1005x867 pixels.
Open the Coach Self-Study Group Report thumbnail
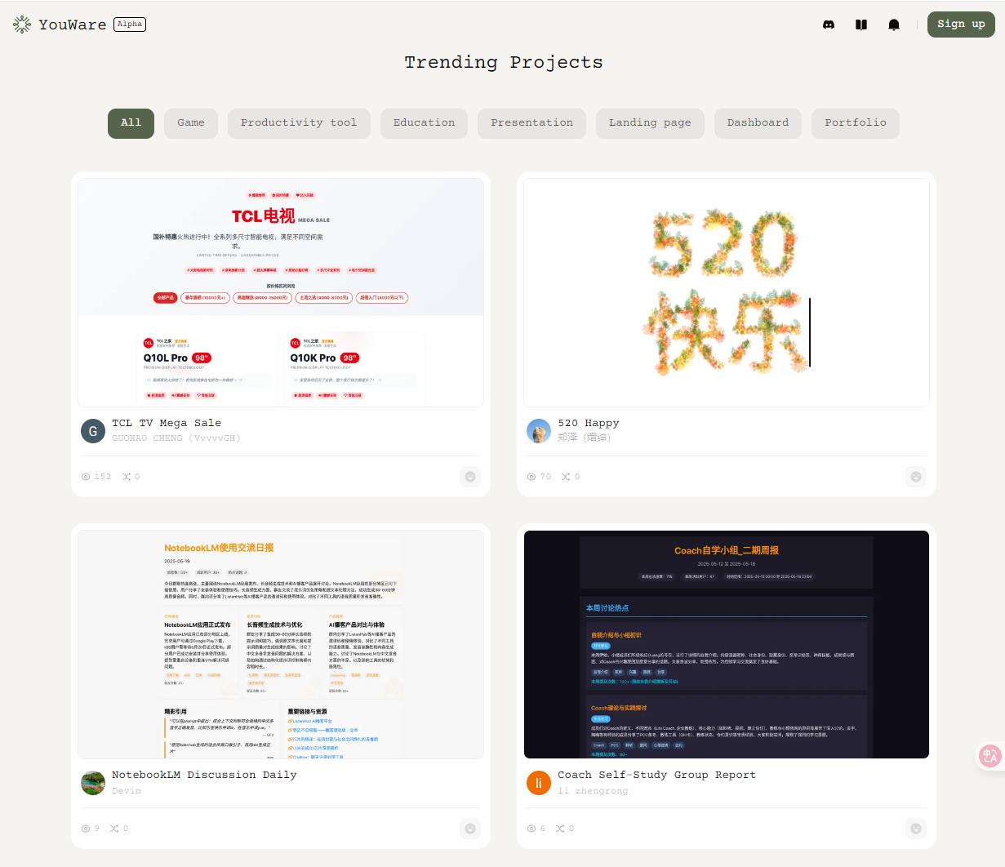click(727, 644)
